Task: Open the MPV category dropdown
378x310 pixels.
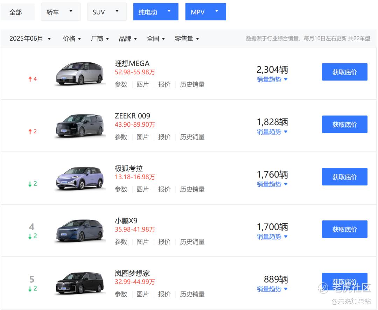Action: [205, 12]
